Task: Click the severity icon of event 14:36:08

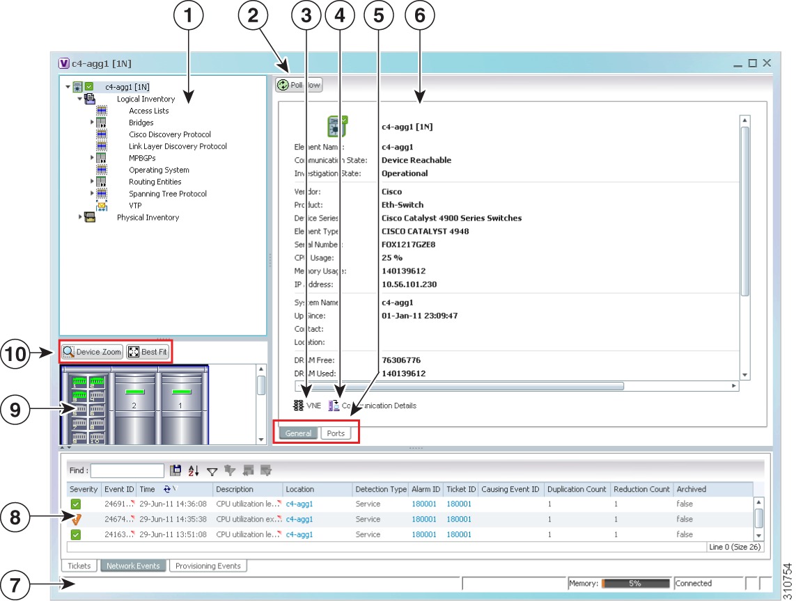Action: pos(76,504)
